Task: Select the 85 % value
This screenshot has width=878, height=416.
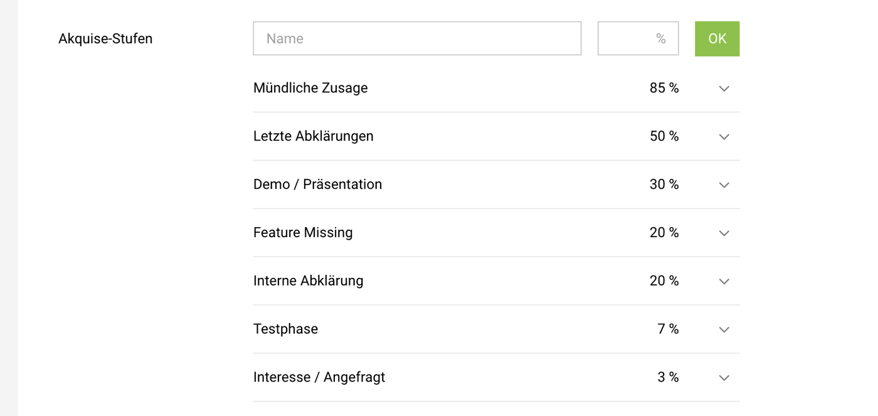Action: click(664, 88)
